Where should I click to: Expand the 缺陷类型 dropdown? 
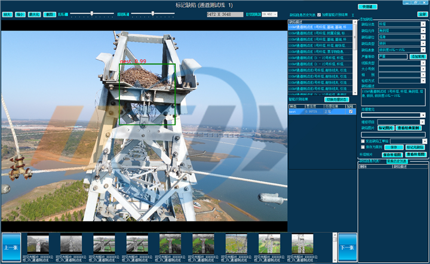423,44
